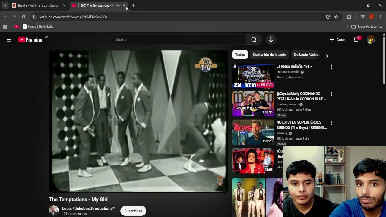Screen dimensions: 386x217
Task: Click La Mesa Reñoña 491.- title
Action: (x=294, y=66)
